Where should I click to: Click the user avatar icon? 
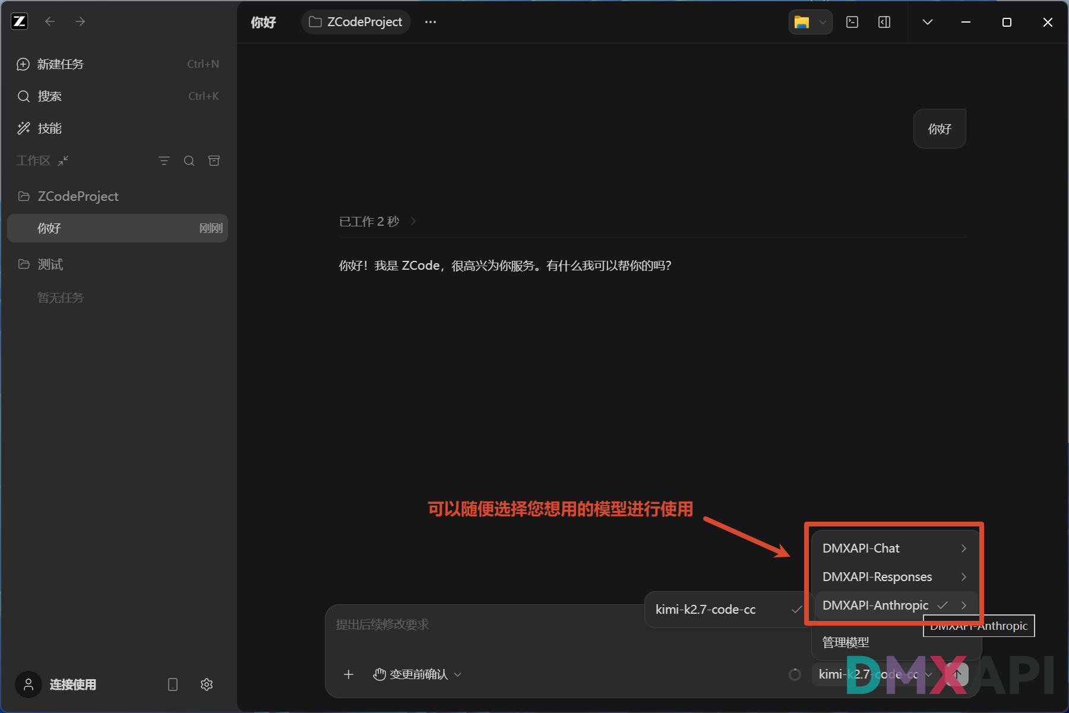click(28, 684)
